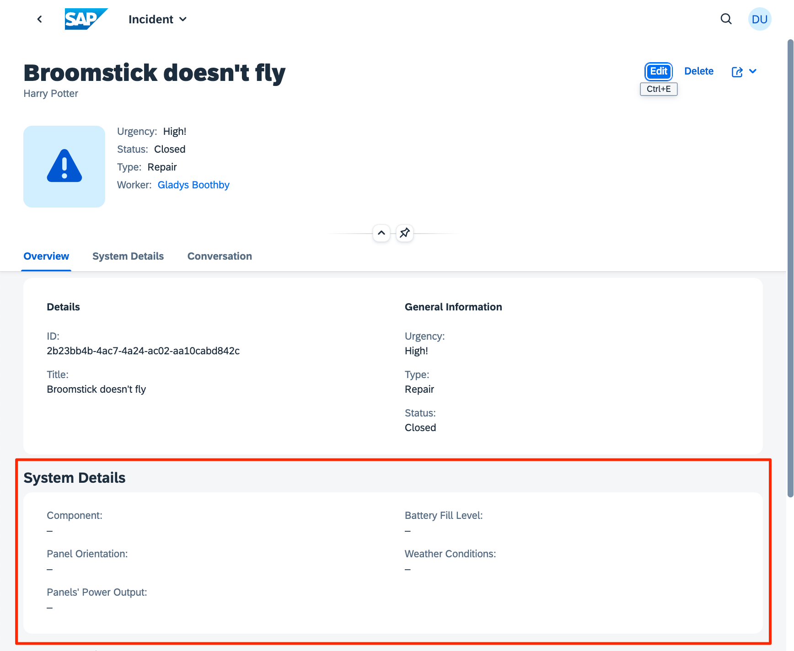
Task: Click the header Urgency value 'High!'
Action: click(x=175, y=131)
